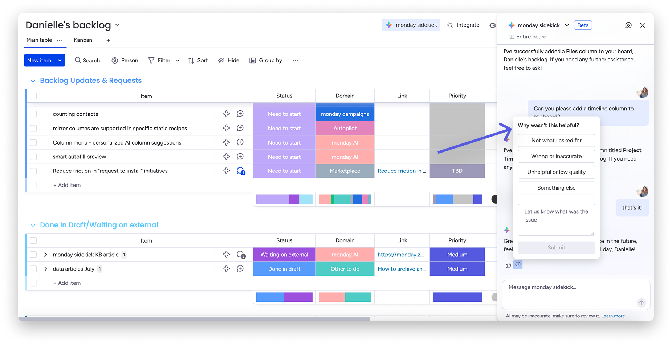Expand subitems of data articles July

(x=46, y=269)
